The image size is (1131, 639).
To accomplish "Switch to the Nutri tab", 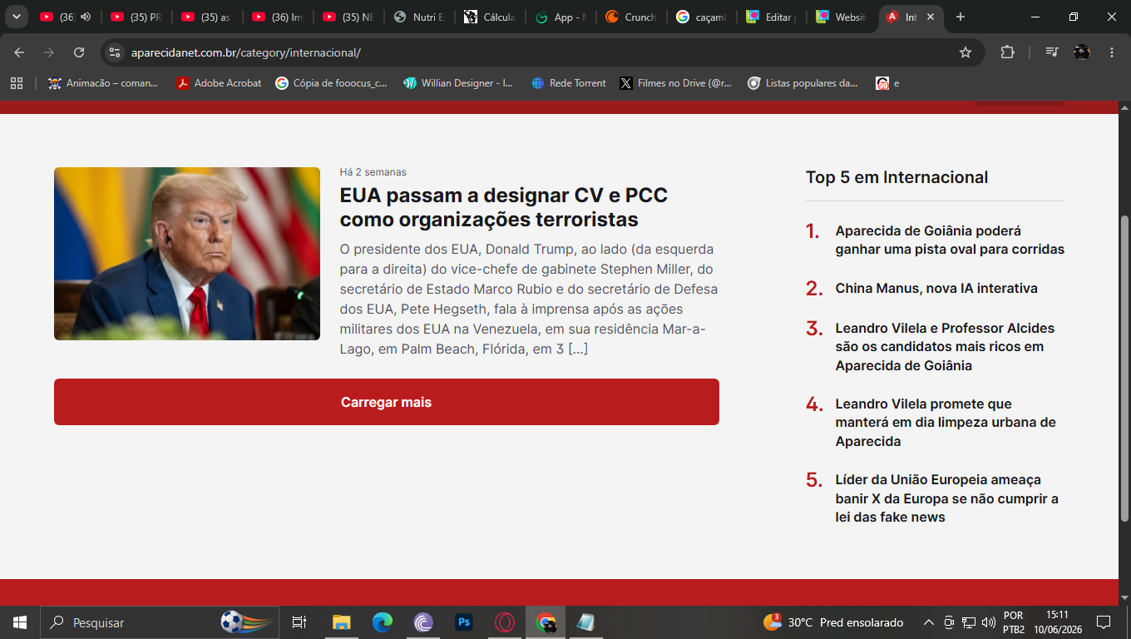I will click(420, 17).
